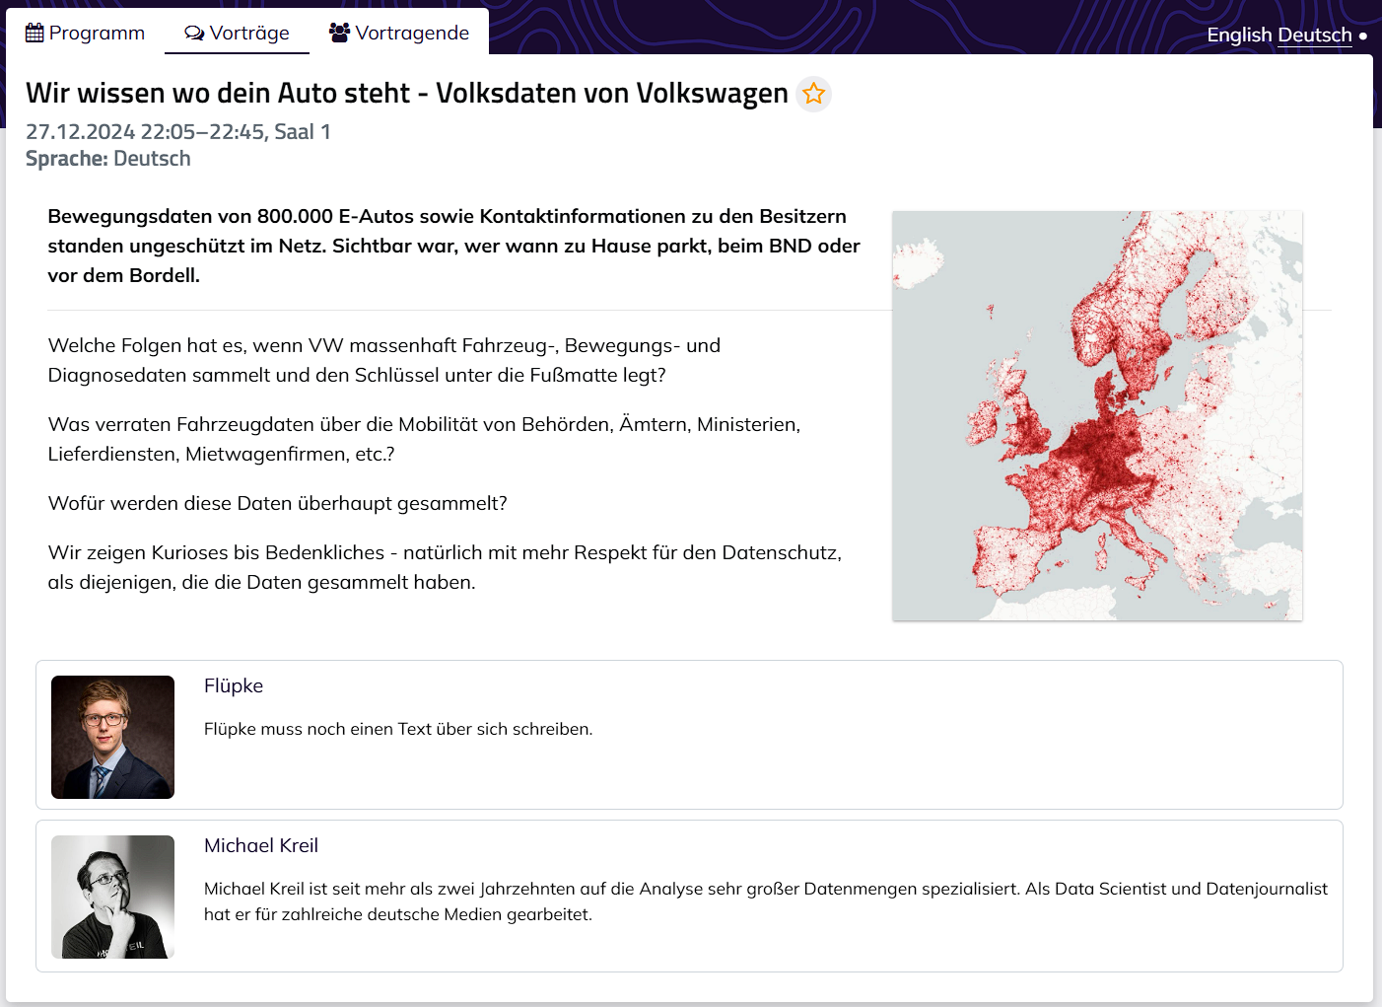
Task: Click the talk title heading text
Action: pyautogui.click(x=407, y=93)
